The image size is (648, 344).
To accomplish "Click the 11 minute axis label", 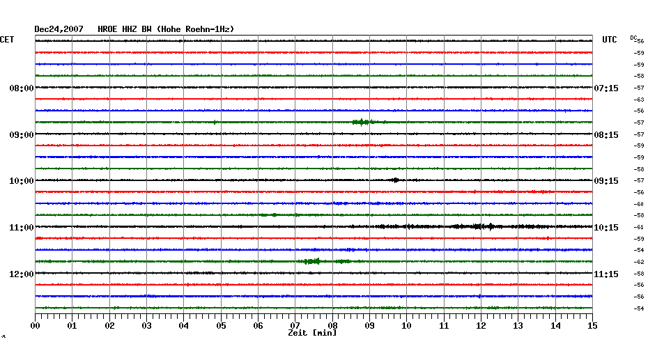I will pos(444,326).
